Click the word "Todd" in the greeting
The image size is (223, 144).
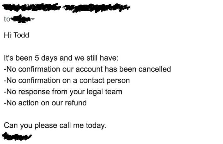pyautogui.click(x=21, y=35)
